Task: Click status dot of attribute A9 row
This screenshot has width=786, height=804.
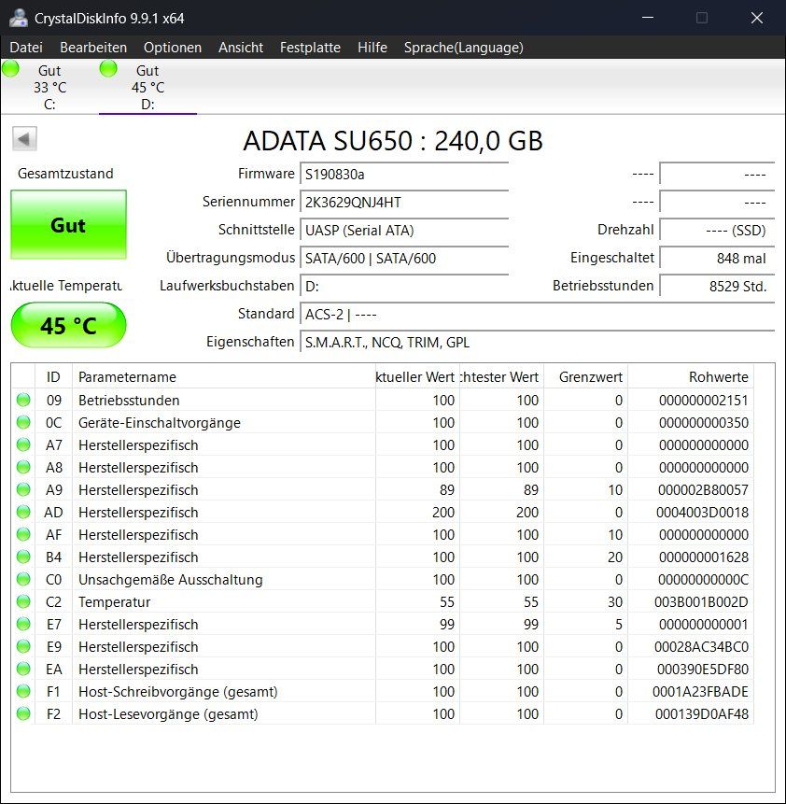Action: [x=23, y=489]
